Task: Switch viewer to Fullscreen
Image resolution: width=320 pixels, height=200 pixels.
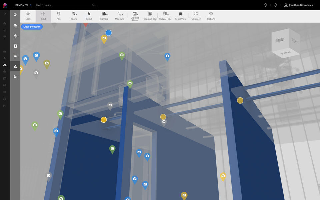Action: (196, 16)
